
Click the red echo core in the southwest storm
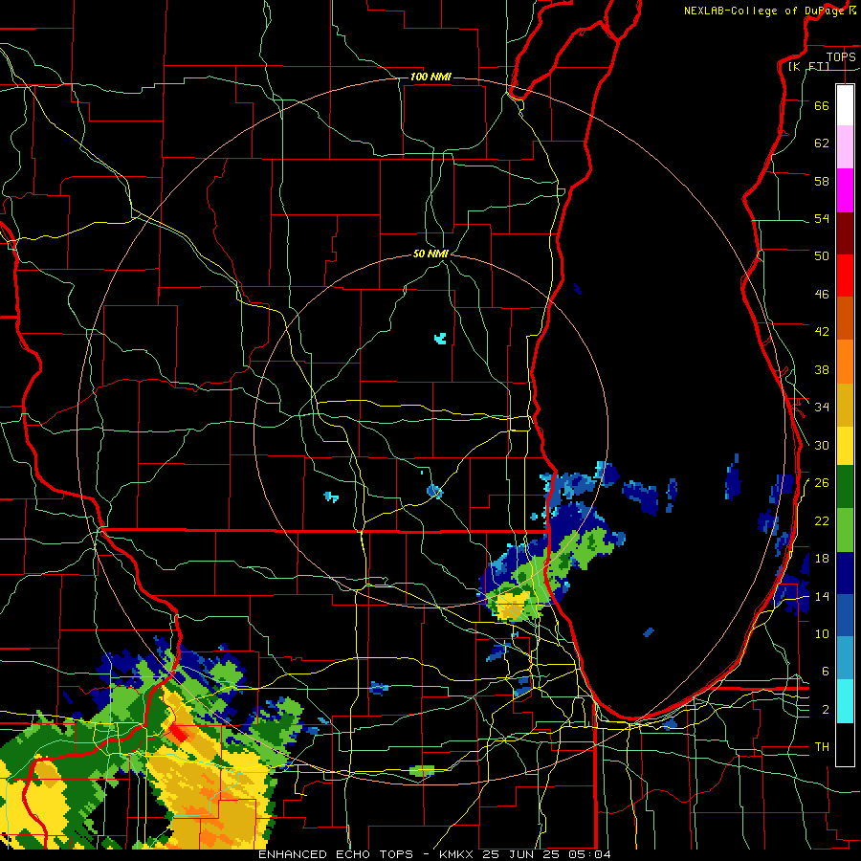click(178, 732)
